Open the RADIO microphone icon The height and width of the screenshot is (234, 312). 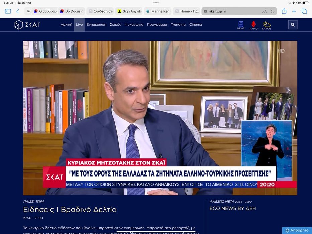[x=253, y=25]
